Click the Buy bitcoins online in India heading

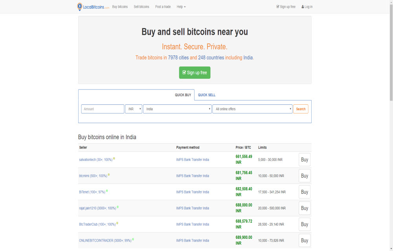107,137
